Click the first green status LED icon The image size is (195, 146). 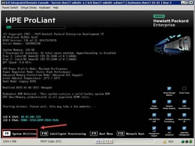183,142
